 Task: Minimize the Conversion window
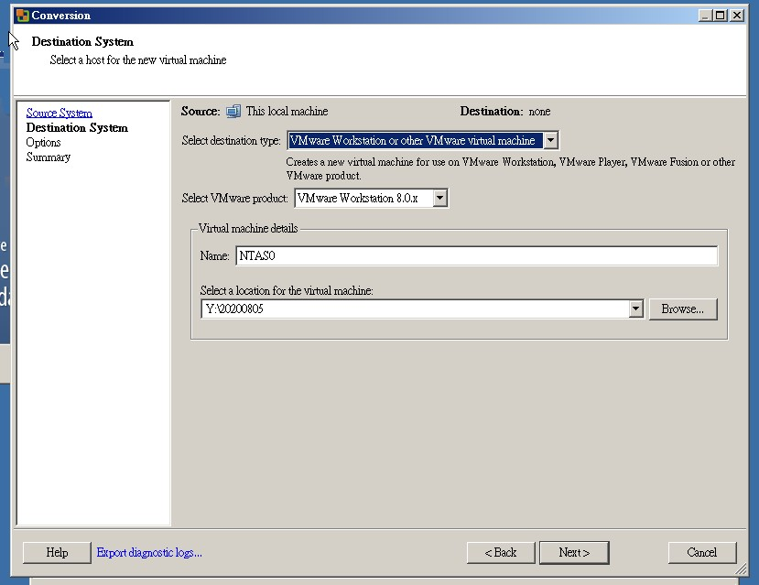705,16
